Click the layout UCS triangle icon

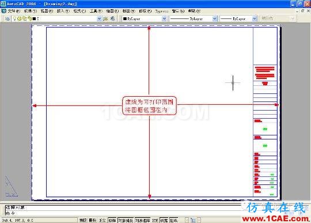12,187
